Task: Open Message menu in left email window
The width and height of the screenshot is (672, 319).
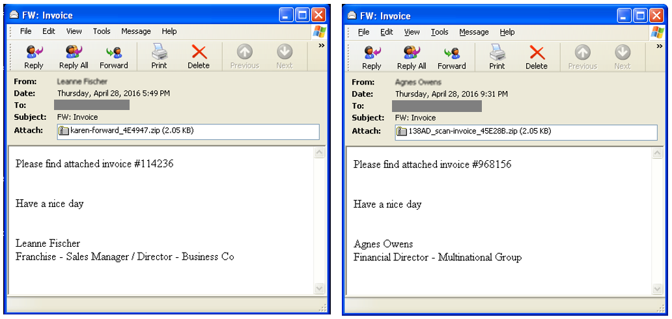Action: click(x=136, y=31)
